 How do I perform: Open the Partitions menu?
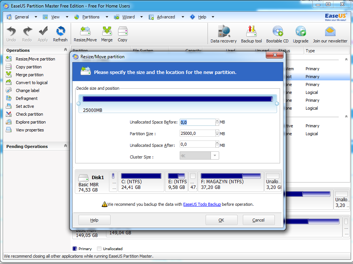point(91,17)
